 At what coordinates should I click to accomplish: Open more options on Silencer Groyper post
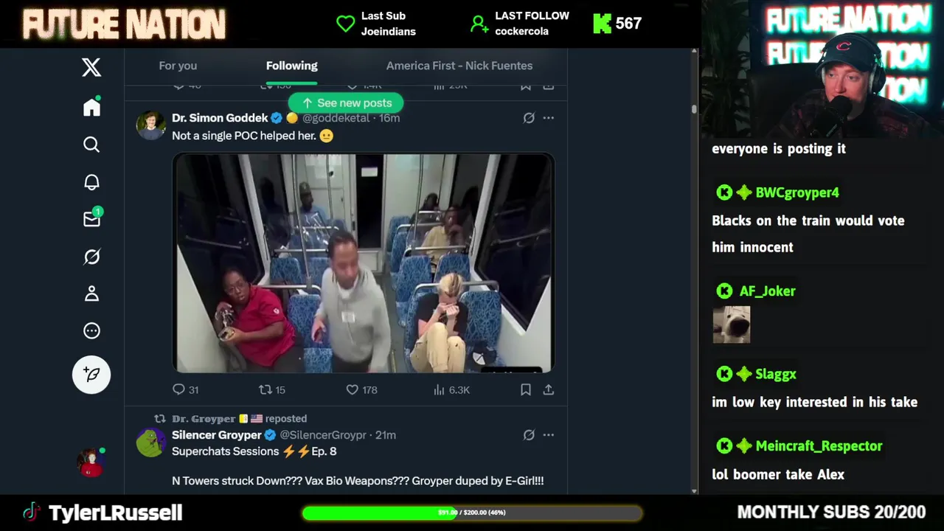point(549,435)
